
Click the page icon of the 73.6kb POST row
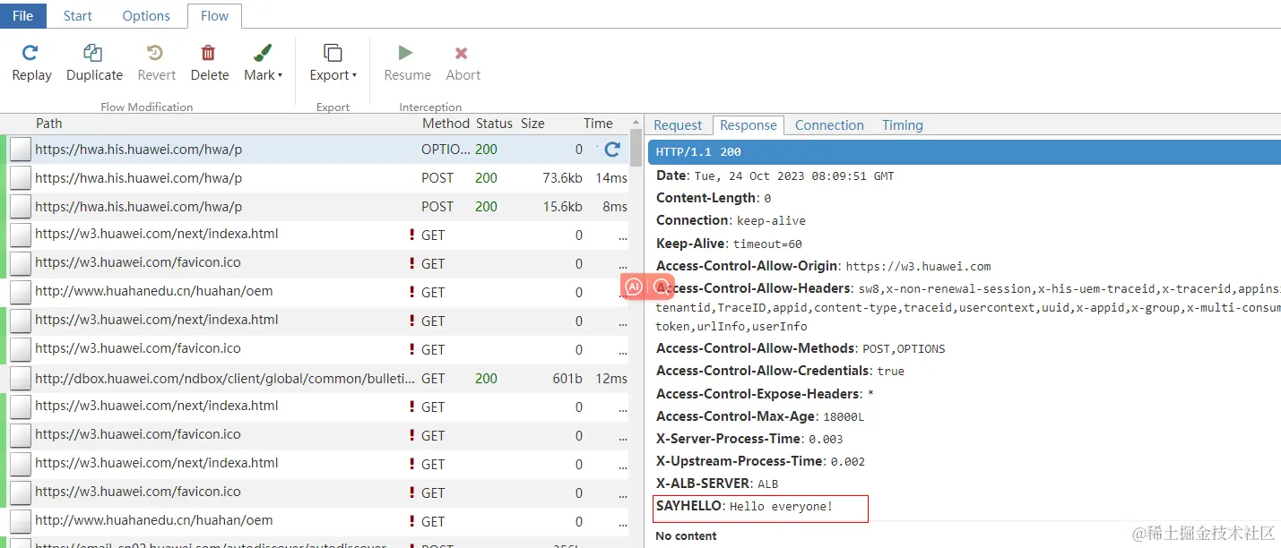point(20,178)
